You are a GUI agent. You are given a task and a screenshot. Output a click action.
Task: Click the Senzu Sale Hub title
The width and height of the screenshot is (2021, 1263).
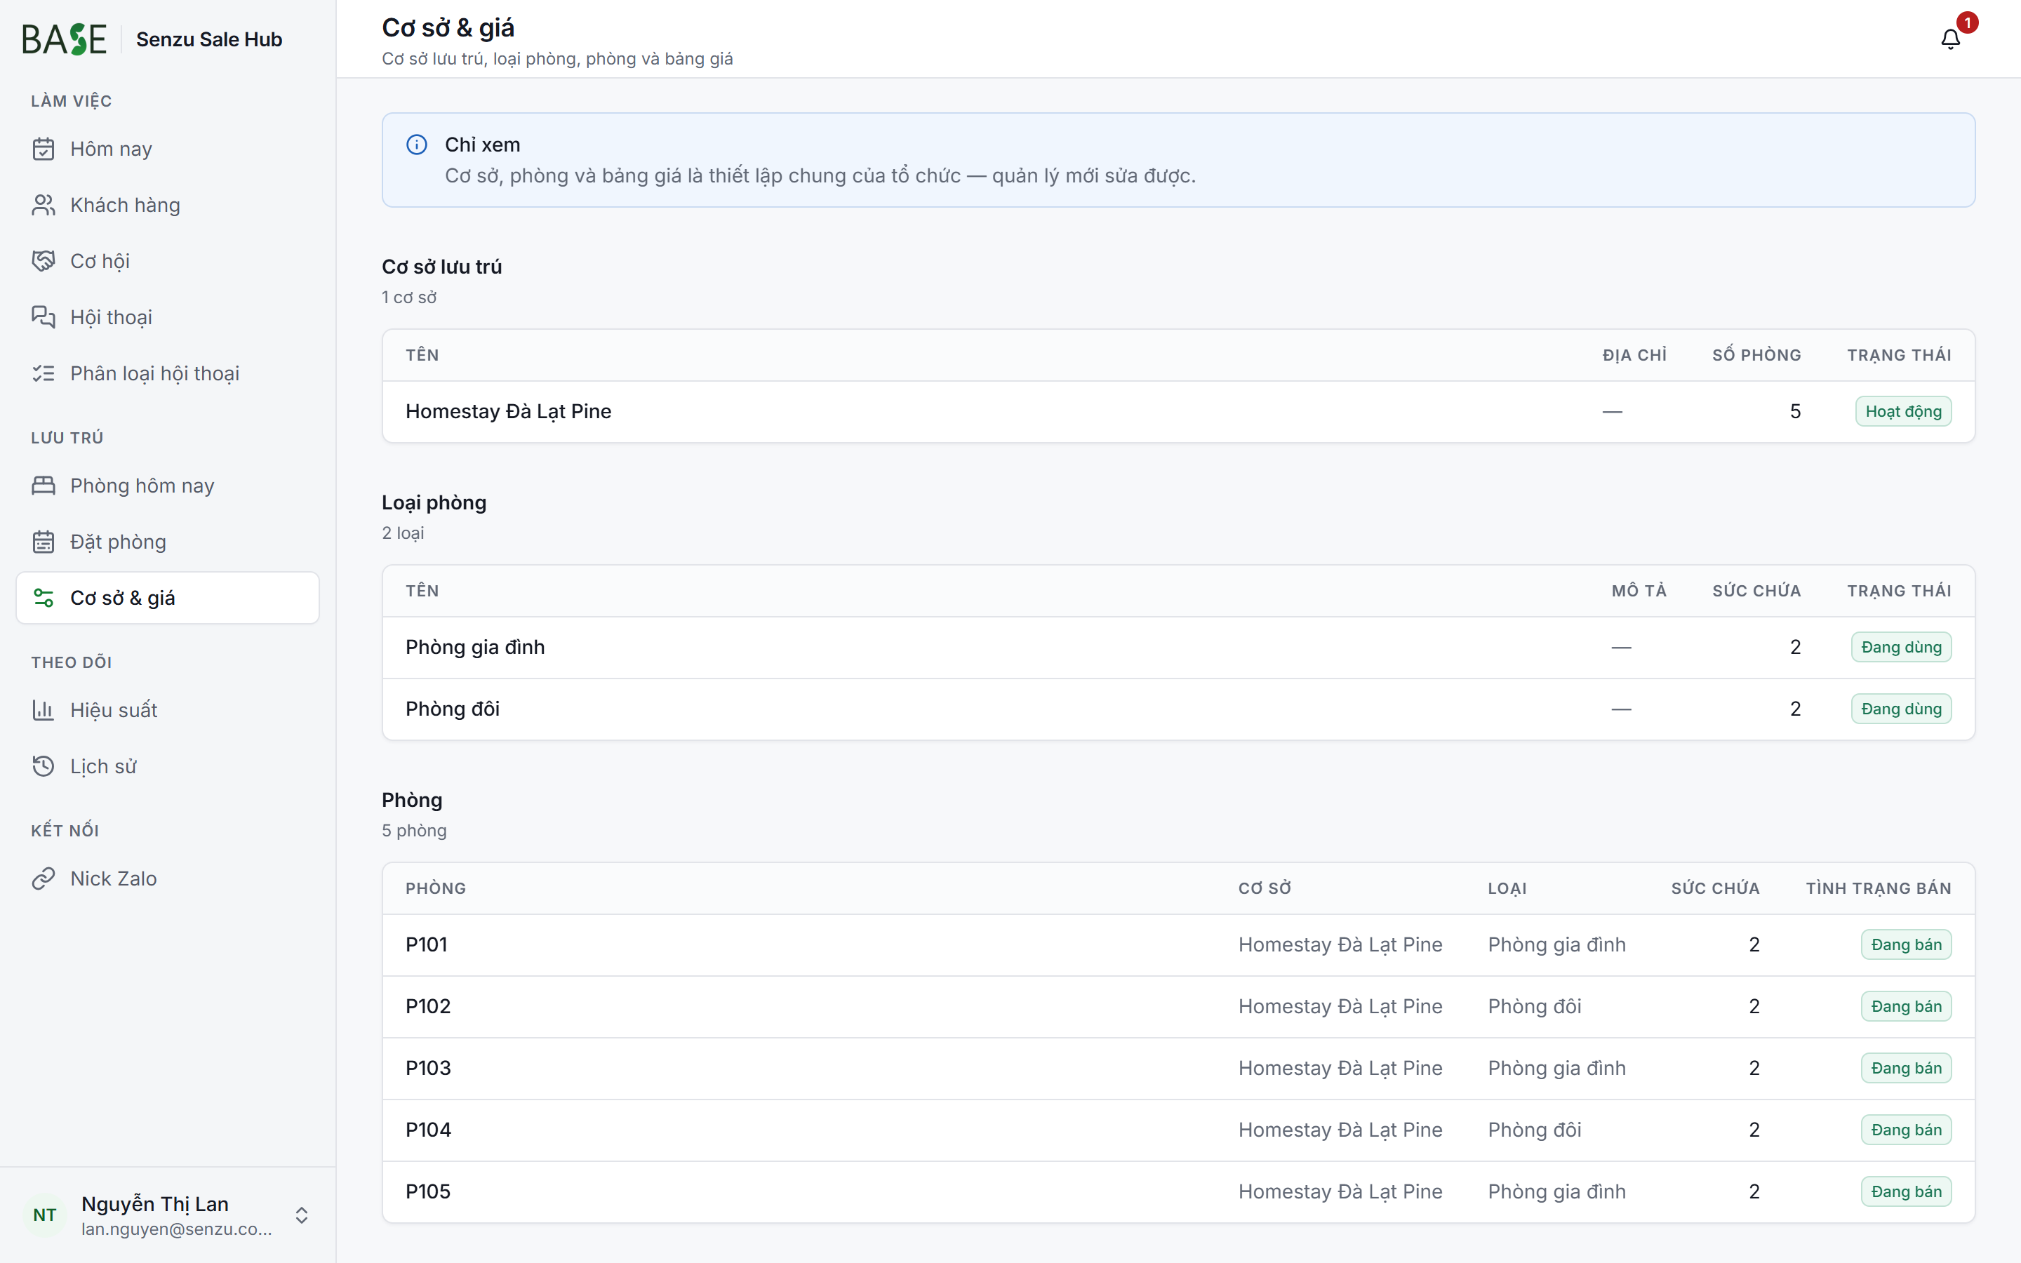coord(209,39)
